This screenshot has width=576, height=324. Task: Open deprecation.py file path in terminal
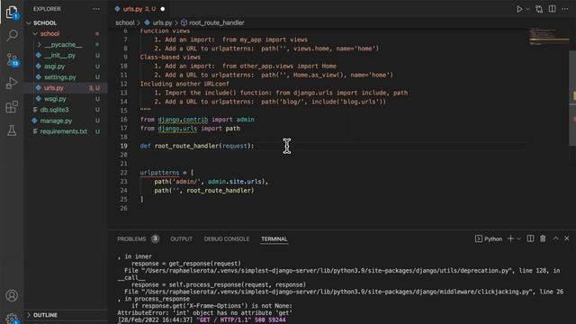tap(327, 270)
